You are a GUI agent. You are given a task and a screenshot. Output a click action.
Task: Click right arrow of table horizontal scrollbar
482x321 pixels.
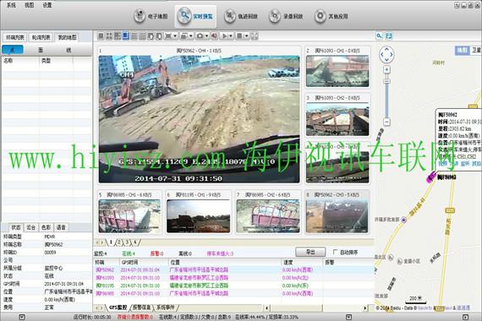coord(365,307)
